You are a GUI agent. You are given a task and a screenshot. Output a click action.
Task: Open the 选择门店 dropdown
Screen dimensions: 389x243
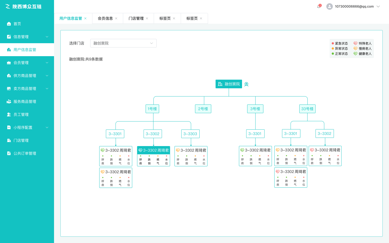(123, 43)
